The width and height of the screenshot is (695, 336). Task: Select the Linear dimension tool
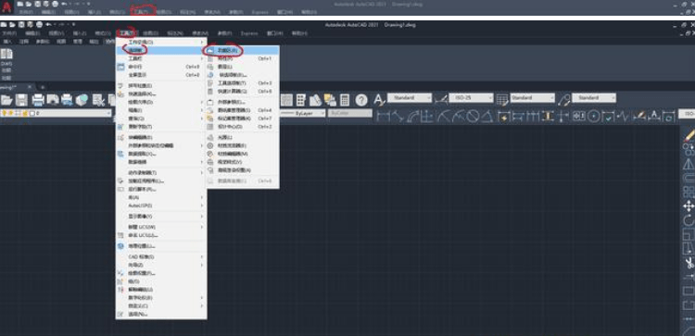[383, 117]
